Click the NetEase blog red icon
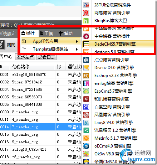Viewport: 157px width, 165px height. (x=86, y=13)
